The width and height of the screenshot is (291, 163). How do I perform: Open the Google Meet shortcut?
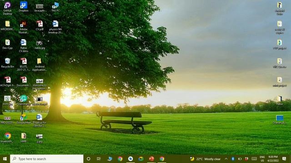point(24,119)
